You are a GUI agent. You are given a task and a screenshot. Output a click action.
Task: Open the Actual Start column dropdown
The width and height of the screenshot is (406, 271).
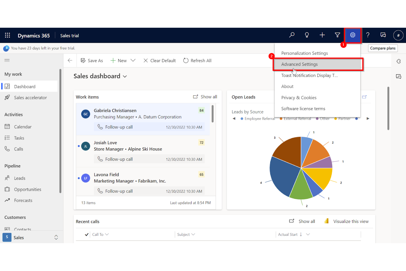[308, 234]
